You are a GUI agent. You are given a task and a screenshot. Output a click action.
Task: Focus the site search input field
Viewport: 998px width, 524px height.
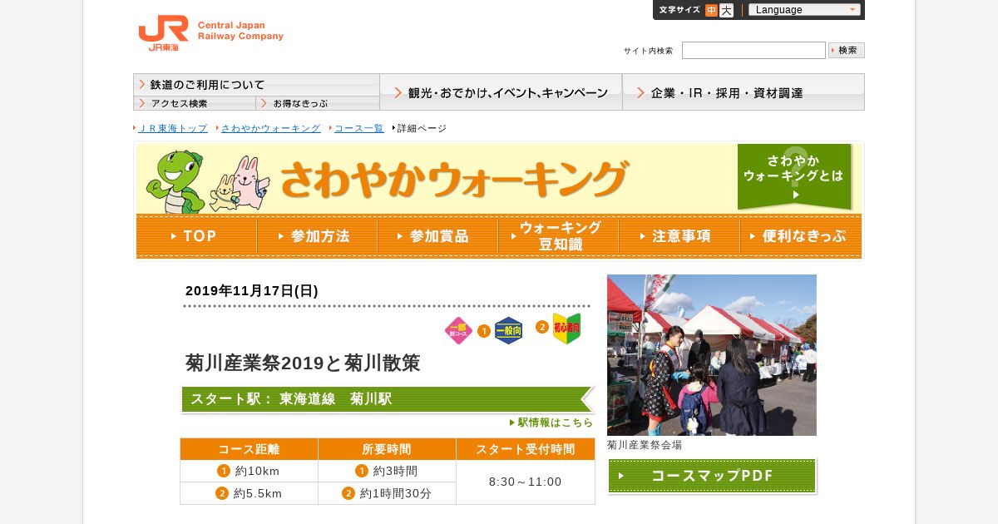[x=753, y=50]
